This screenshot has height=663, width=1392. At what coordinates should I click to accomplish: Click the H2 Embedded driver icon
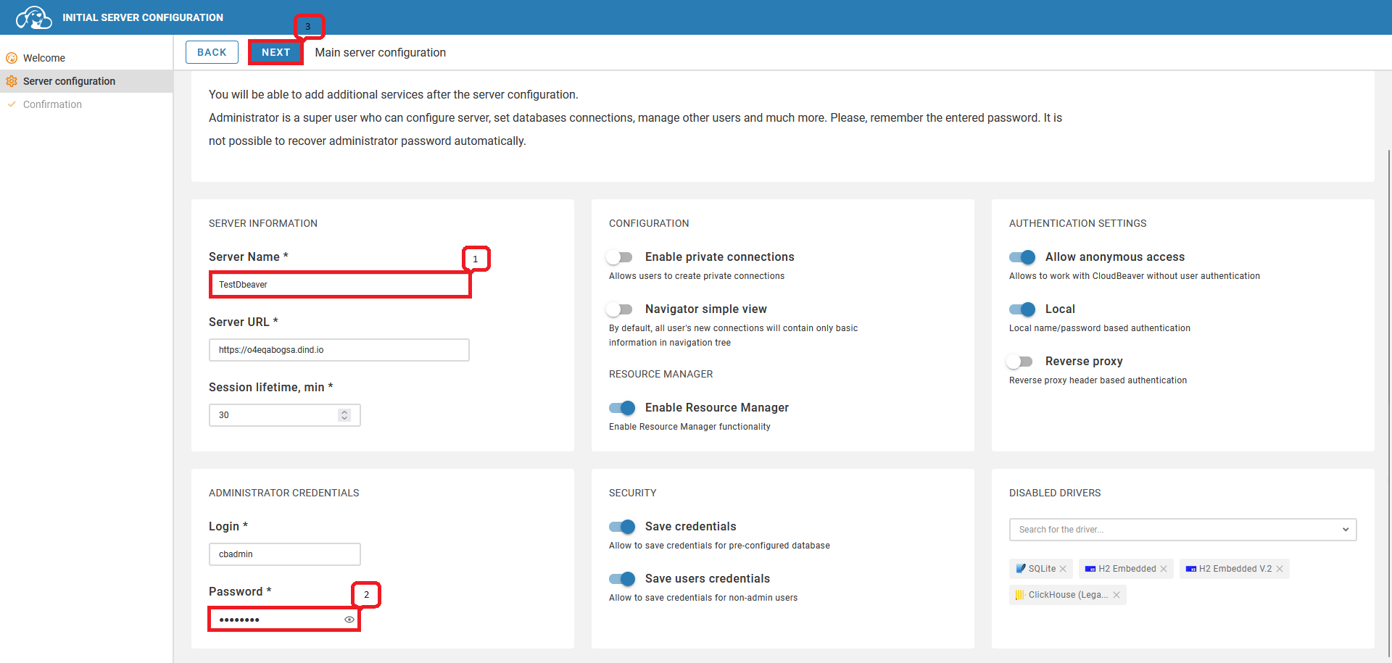[x=1090, y=569]
